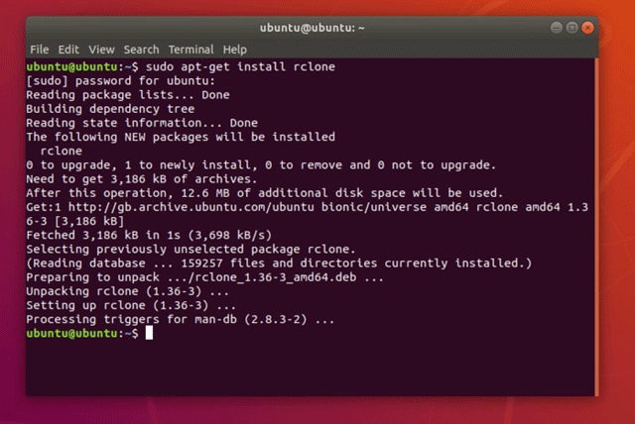635x424 pixels.
Task: Open the Search menu
Action: coord(141,49)
